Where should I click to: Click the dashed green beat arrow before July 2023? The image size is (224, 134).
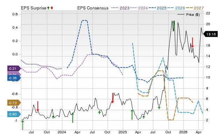tap(22, 125)
